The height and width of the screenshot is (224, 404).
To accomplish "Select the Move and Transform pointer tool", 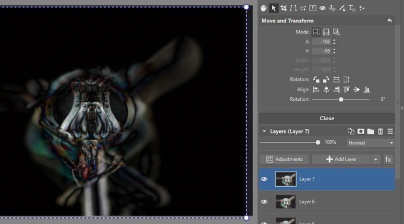I will pos(274,8).
